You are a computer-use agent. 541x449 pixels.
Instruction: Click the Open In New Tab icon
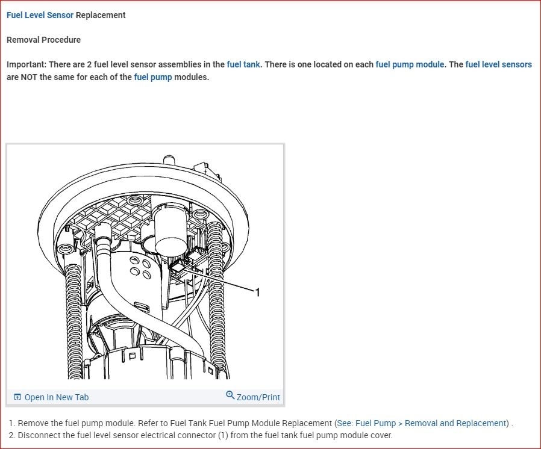[x=17, y=397]
